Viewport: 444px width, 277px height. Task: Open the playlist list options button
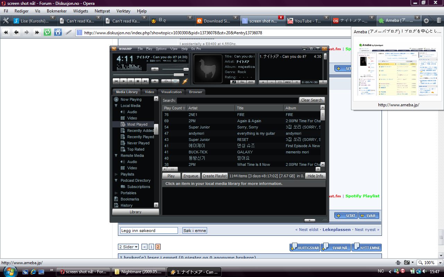[297, 82]
